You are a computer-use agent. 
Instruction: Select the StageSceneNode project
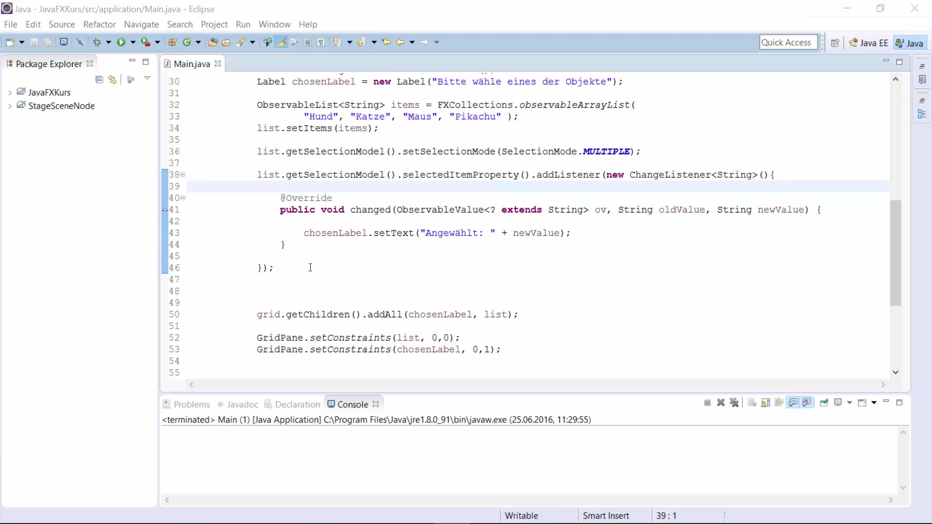tap(61, 106)
